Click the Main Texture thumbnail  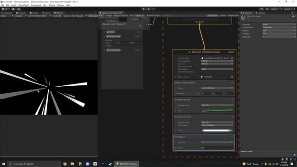202,77
